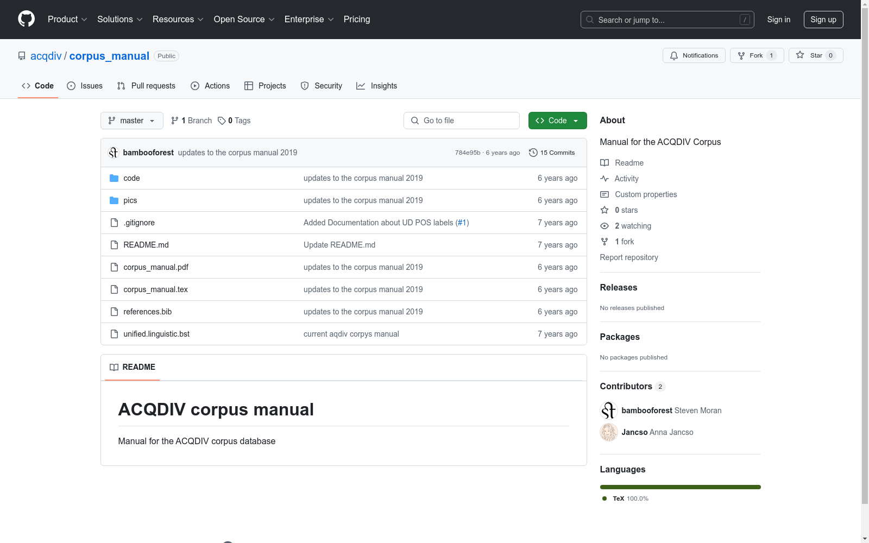Click the Custom properties note icon
The width and height of the screenshot is (869, 543).
pos(604,194)
